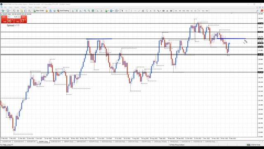The height and width of the screenshot is (149, 264).
Task: Open the Charts menu
Action: (24, 7)
